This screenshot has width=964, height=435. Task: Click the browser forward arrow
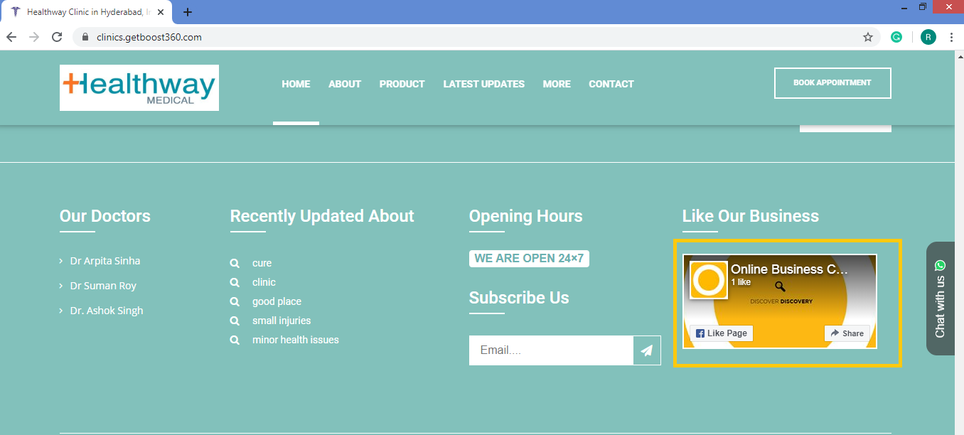[34, 37]
